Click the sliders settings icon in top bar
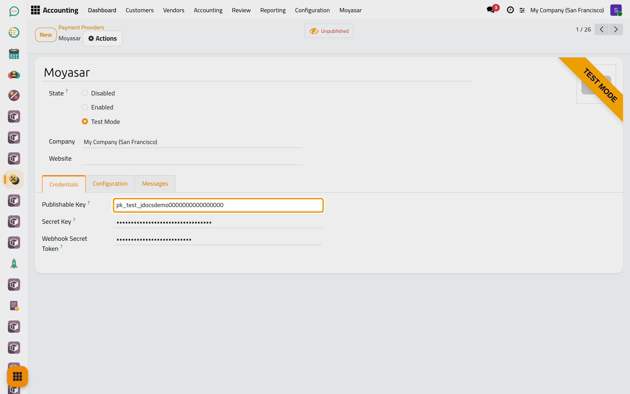 tap(522, 11)
